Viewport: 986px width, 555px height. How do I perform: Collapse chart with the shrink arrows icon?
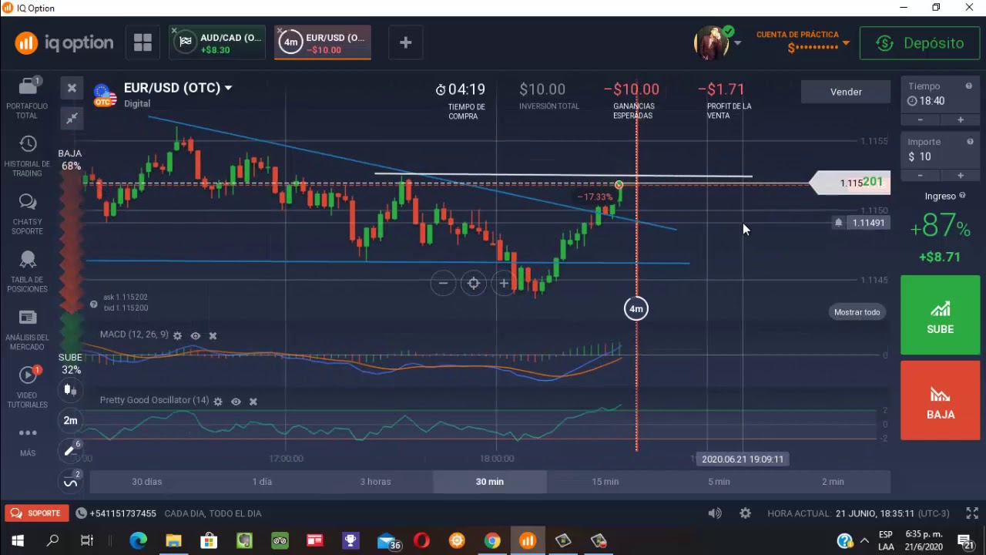coord(72,118)
